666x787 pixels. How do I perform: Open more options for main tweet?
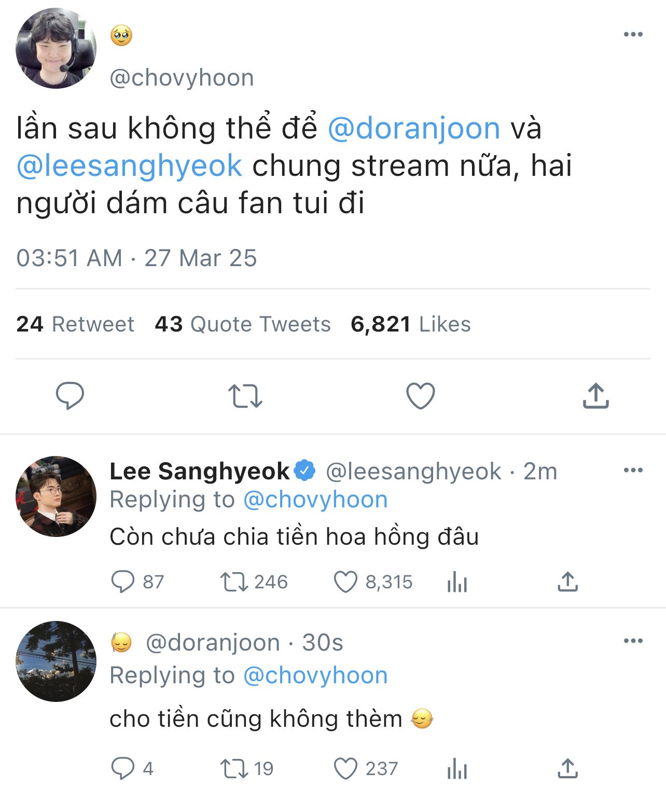(633, 35)
